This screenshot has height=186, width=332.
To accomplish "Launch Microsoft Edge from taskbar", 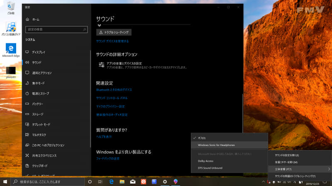I will [111, 181].
